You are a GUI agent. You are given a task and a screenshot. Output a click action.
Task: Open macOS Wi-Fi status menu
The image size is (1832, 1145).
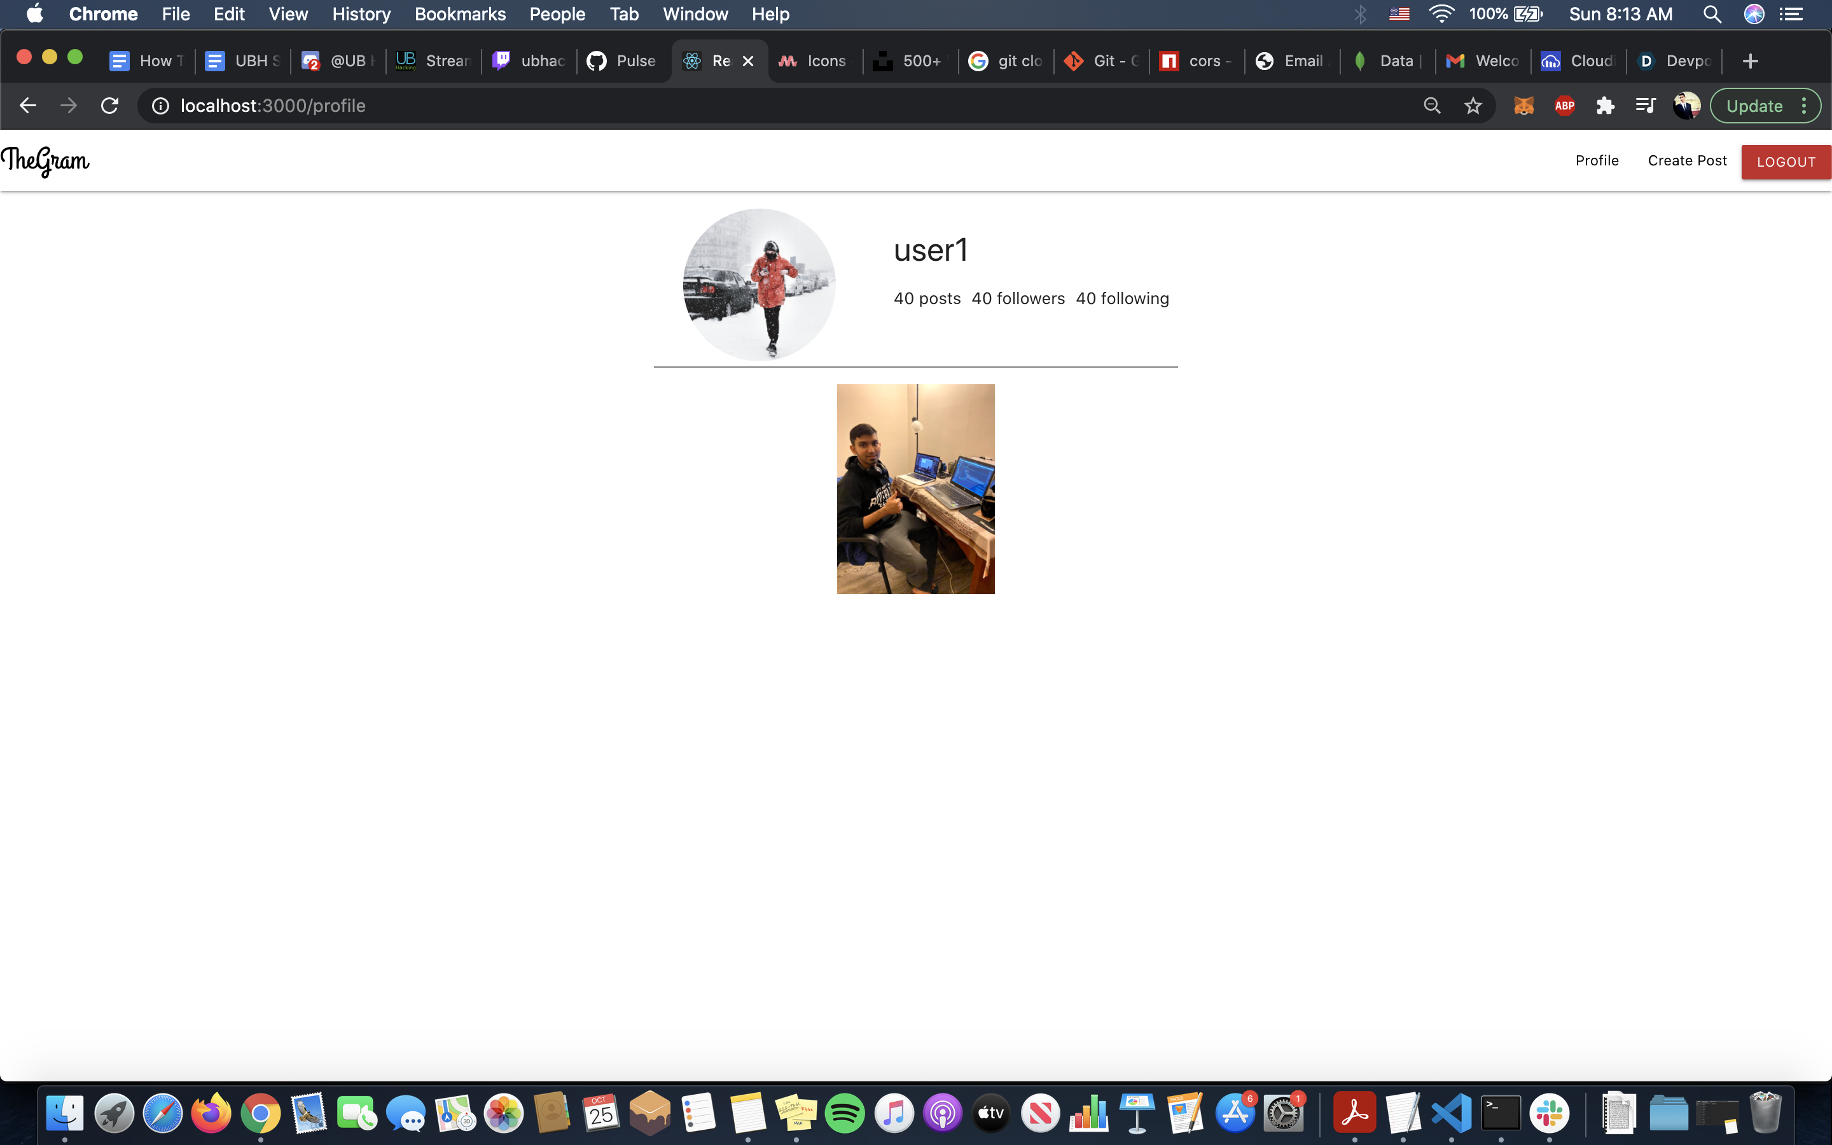1441,13
